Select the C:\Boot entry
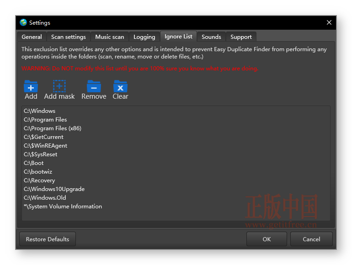 click(176, 163)
